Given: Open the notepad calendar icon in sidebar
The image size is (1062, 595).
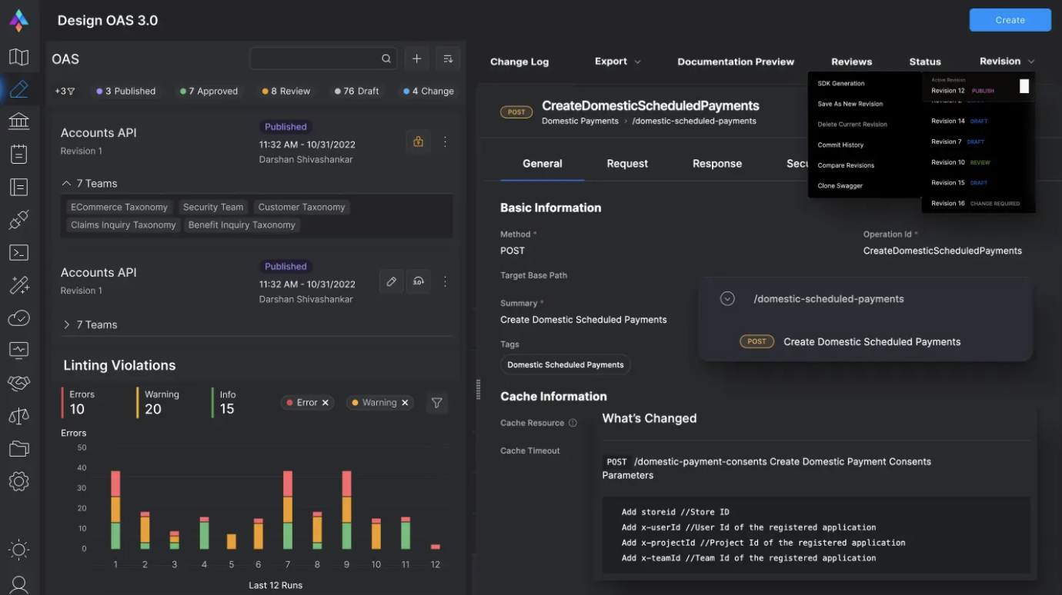Looking at the screenshot, I should [x=19, y=154].
